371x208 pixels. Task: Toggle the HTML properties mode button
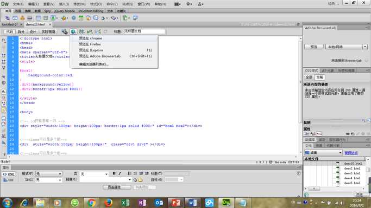tap(9, 174)
